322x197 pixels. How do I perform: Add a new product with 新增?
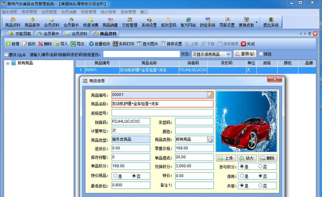coord(13,44)
